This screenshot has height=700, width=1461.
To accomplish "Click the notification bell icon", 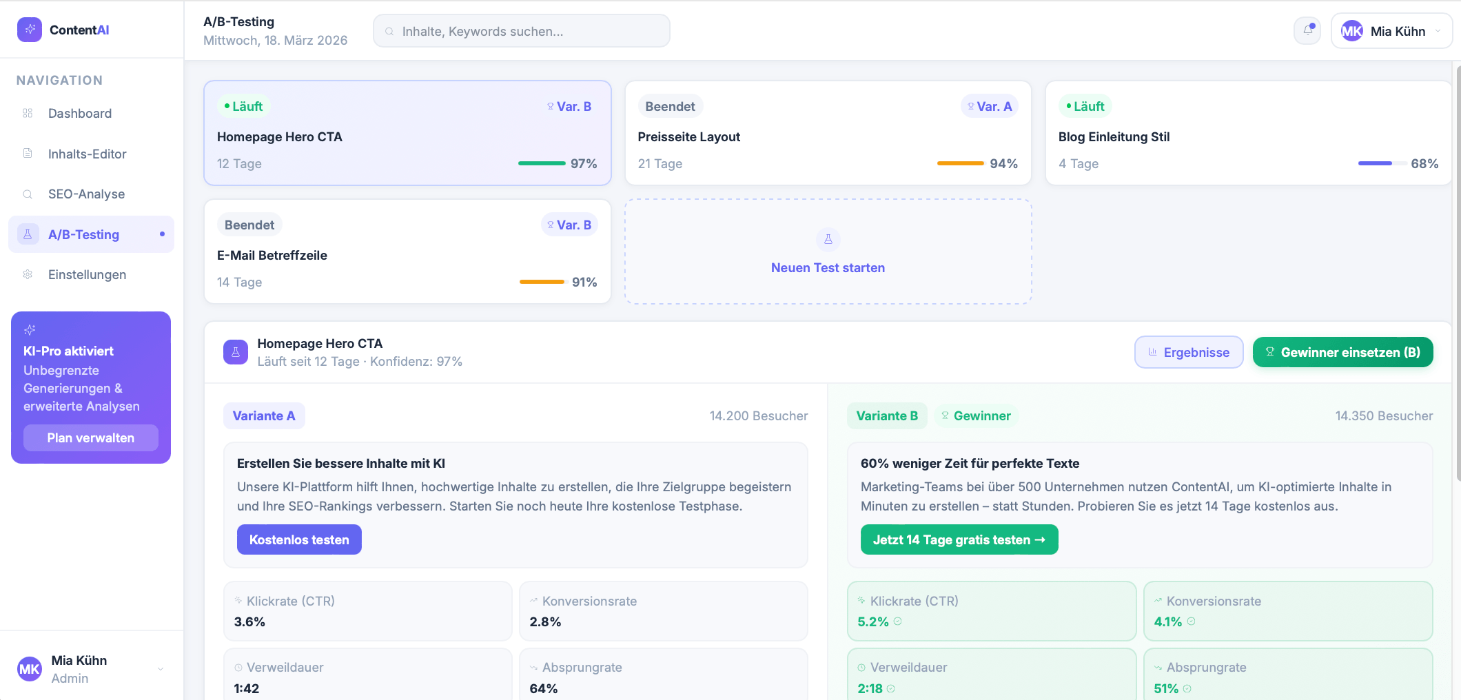I will coord(1307,31).
